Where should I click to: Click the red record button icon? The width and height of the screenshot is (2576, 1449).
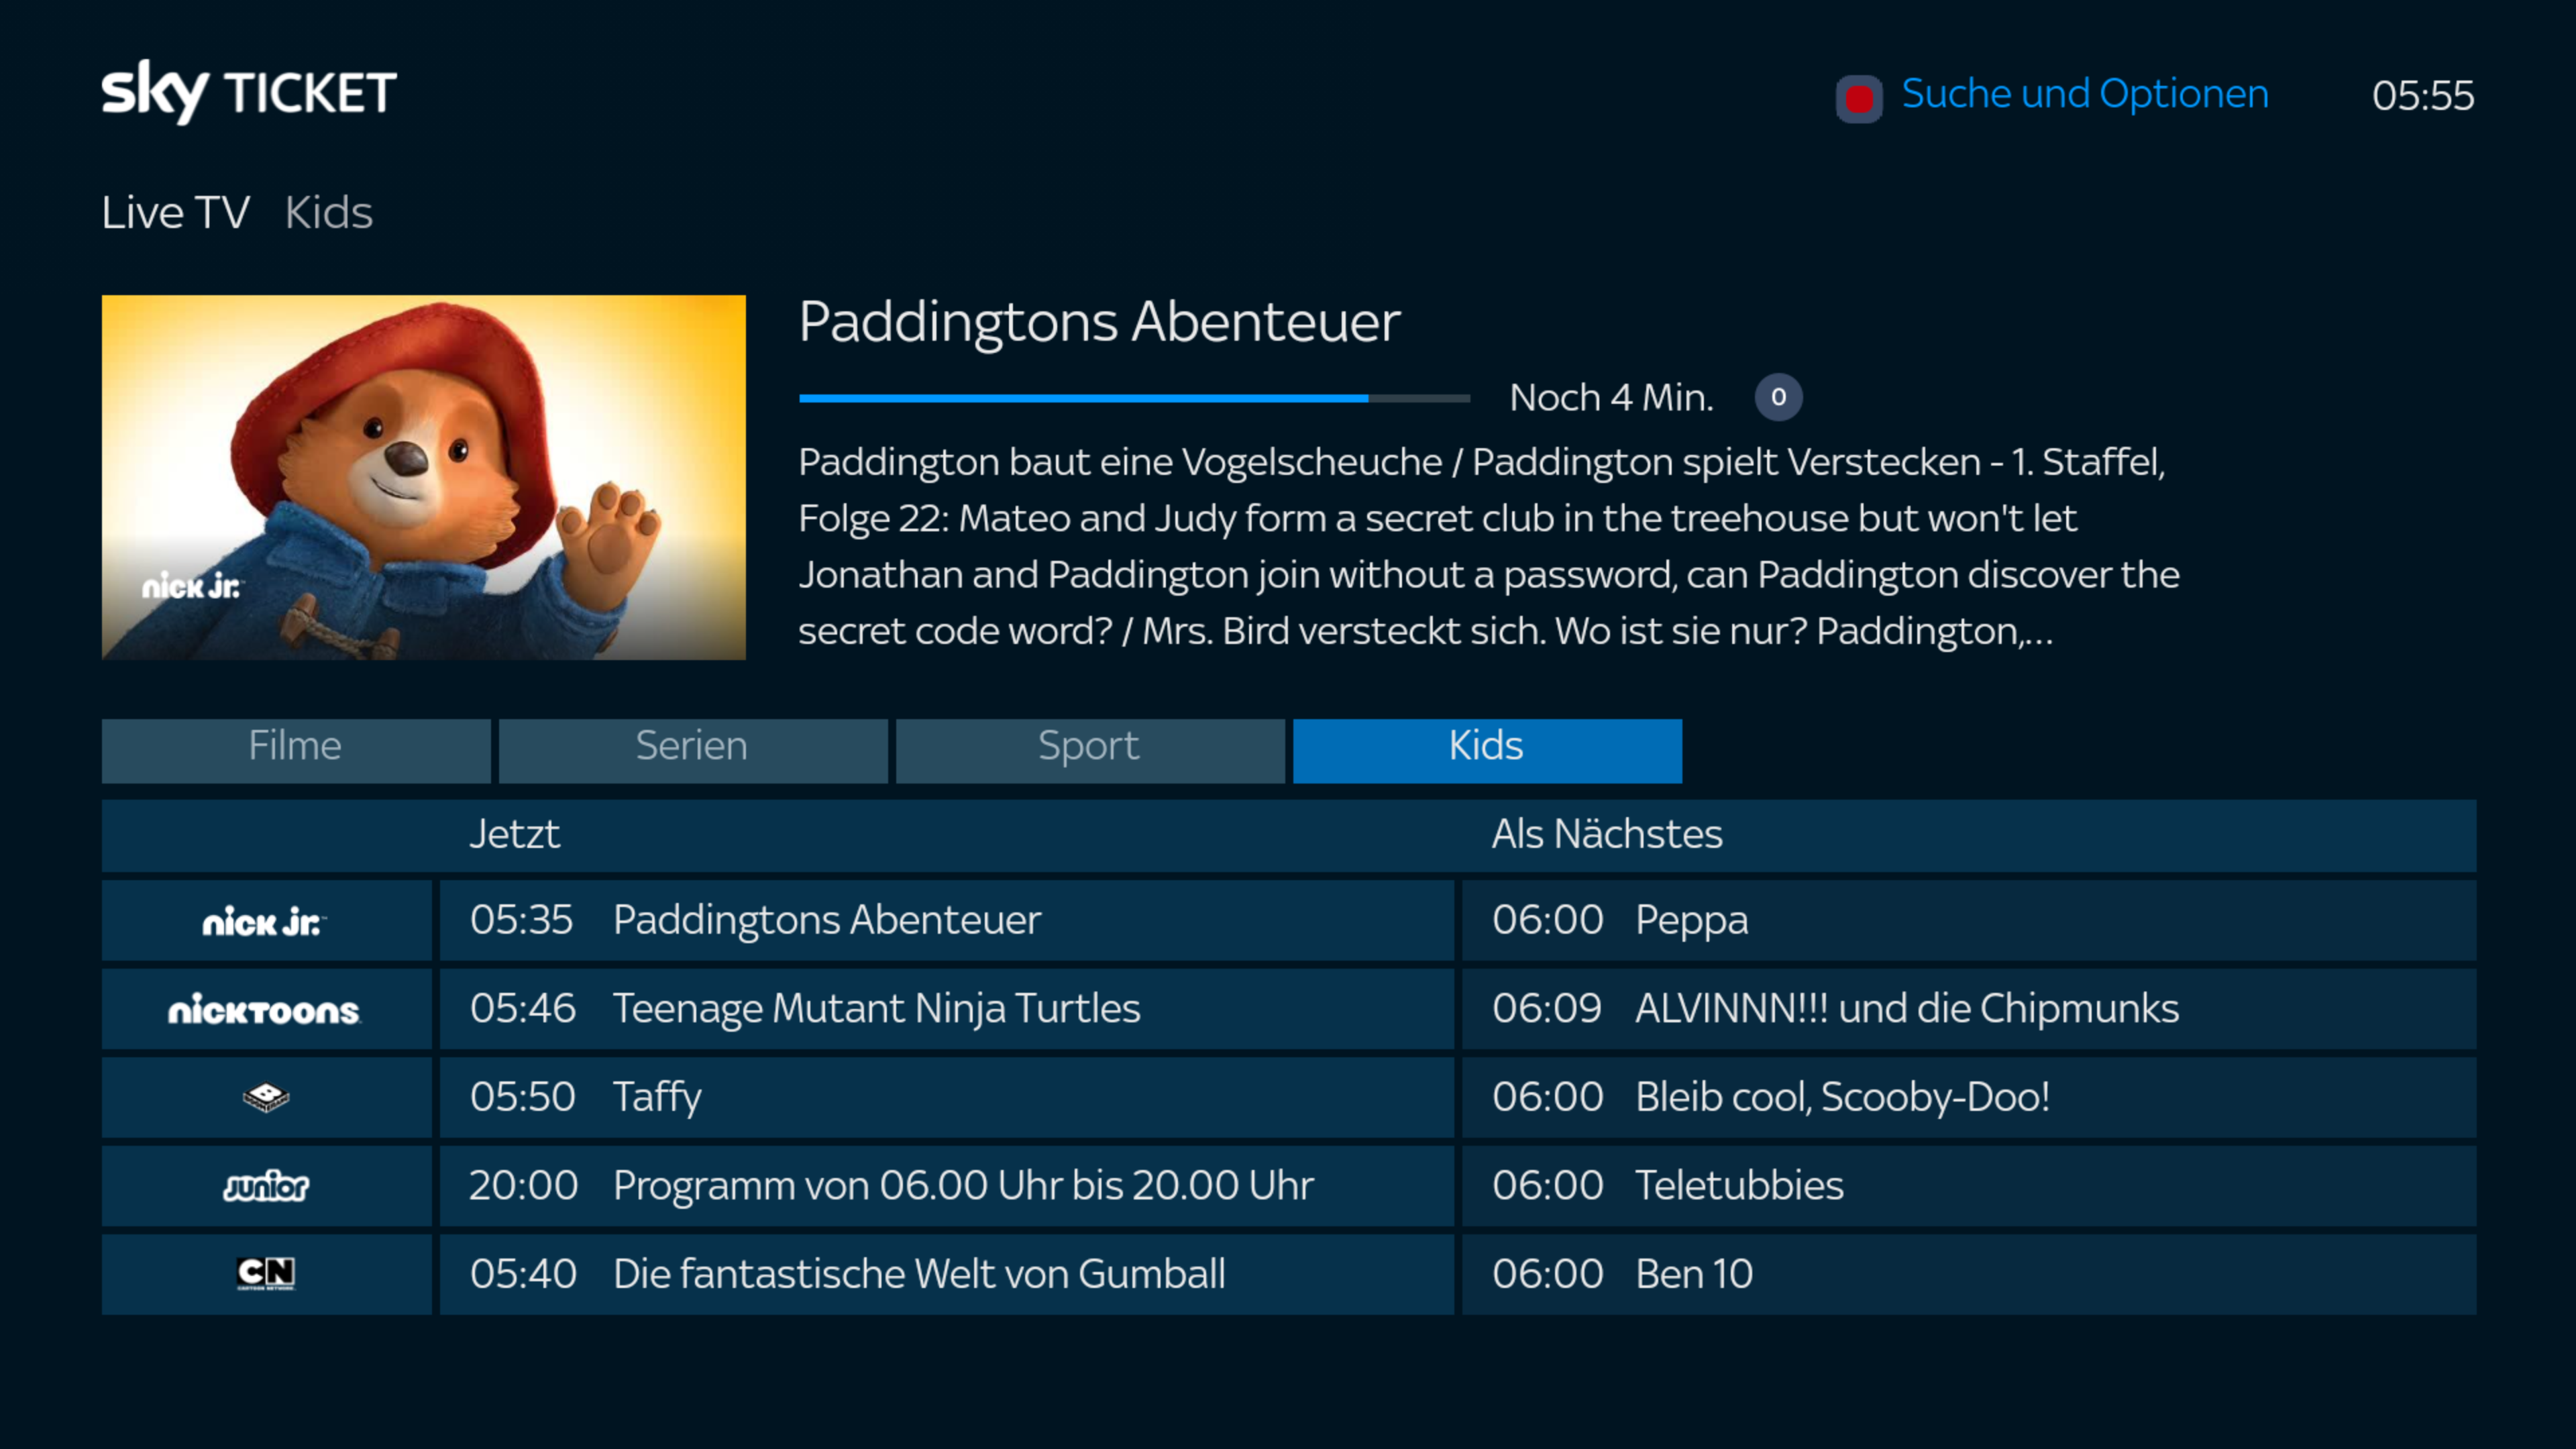click(1859, 98)
